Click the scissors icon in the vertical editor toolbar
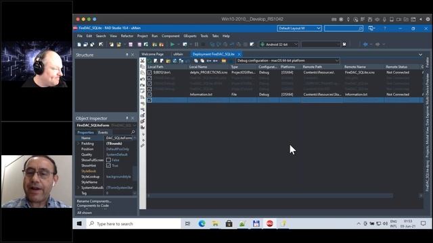Screen dimensions: 433x243 (x=143, y=61)
